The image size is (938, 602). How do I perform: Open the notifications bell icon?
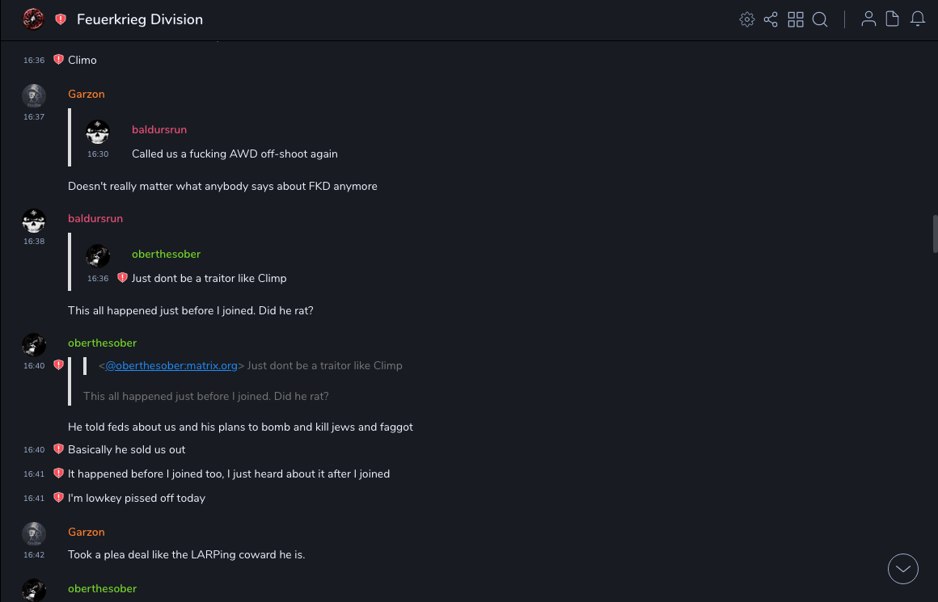[x=918, y=19]
